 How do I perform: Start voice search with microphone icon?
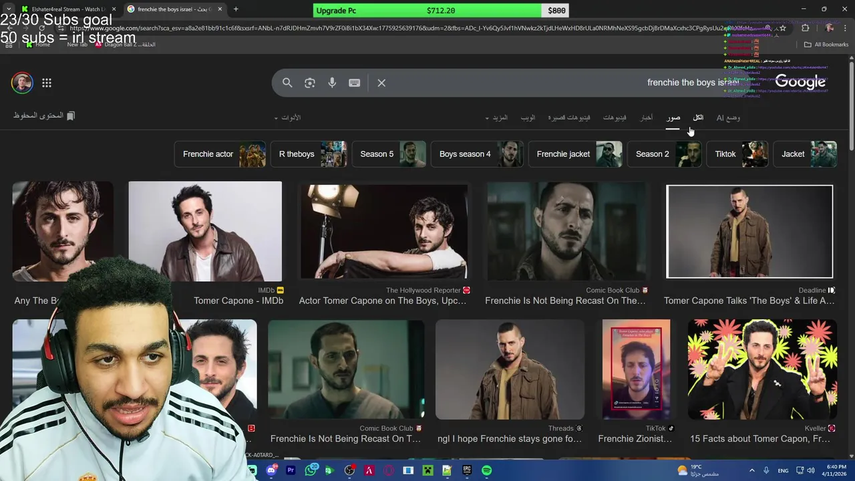[x=332, y=83]
